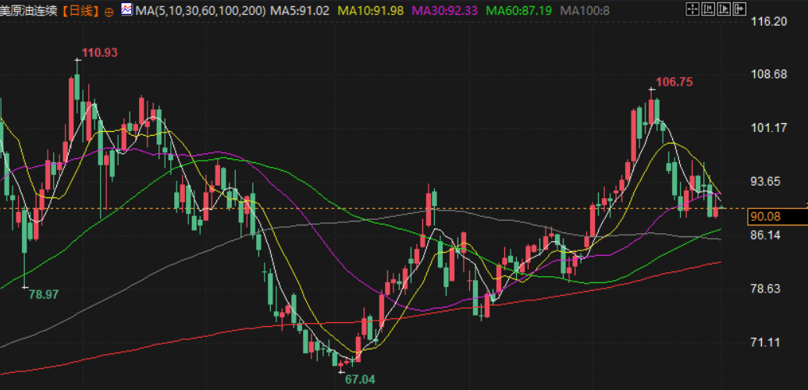The width and height of the screenshot is (808, 390).
Task: Click the 86.14 price axis label
Action: (x=767, y=235)
